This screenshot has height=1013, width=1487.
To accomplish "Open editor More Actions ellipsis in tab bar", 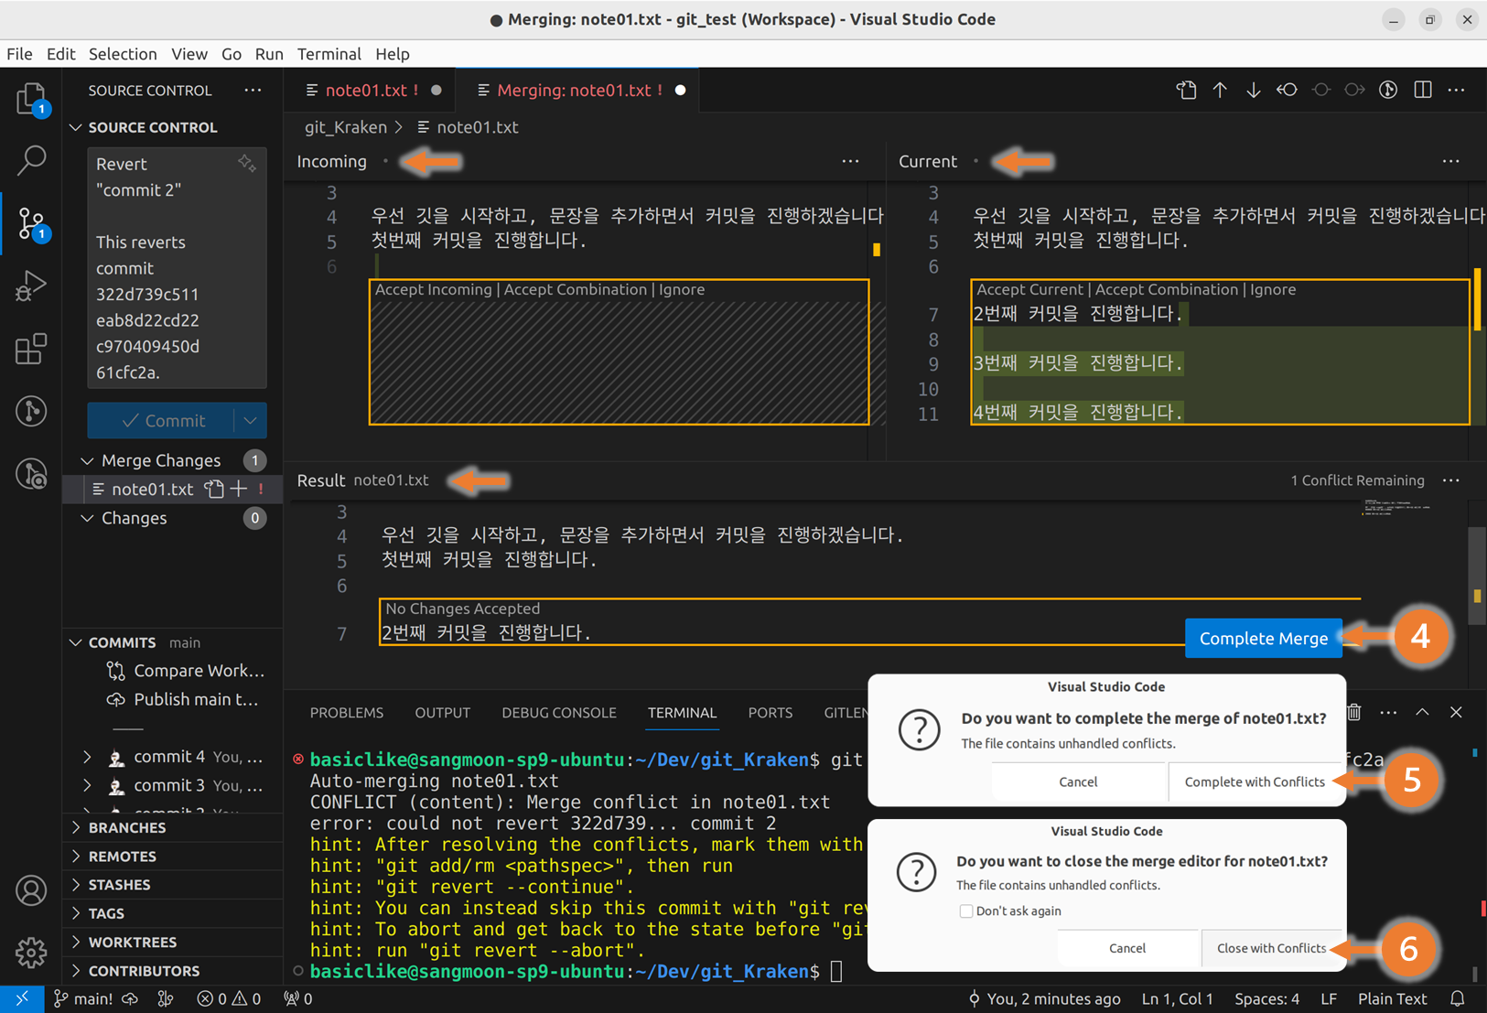I will [1456, 90].
